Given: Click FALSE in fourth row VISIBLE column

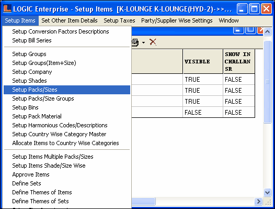Looking at the screenshot, I should pos(203,112).
